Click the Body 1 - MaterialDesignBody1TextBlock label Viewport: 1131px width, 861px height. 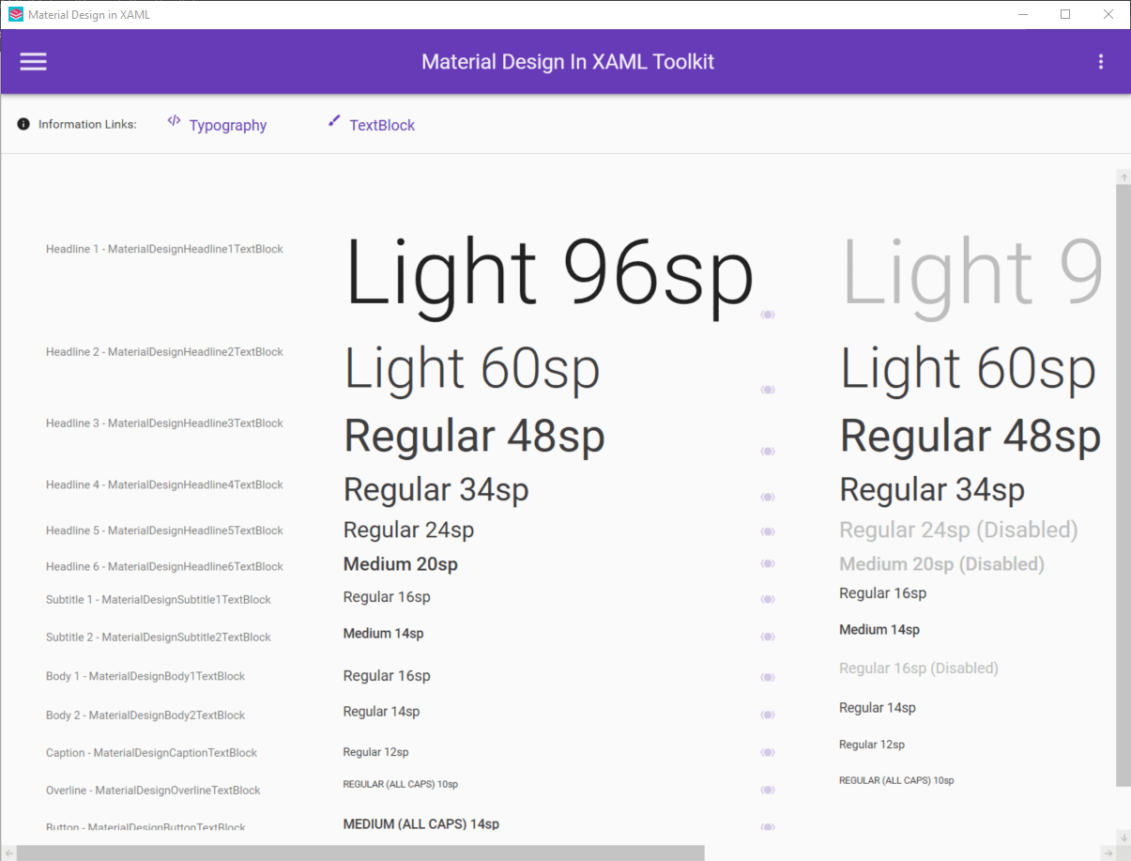[145, 676]
